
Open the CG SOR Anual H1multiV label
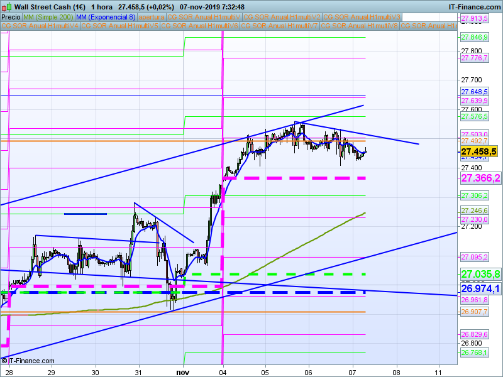point(204,17)
